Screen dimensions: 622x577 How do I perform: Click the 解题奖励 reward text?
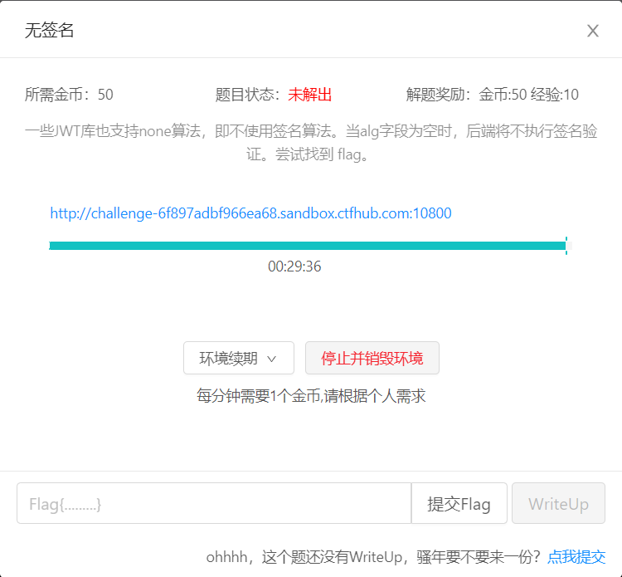tap(493, 95)
